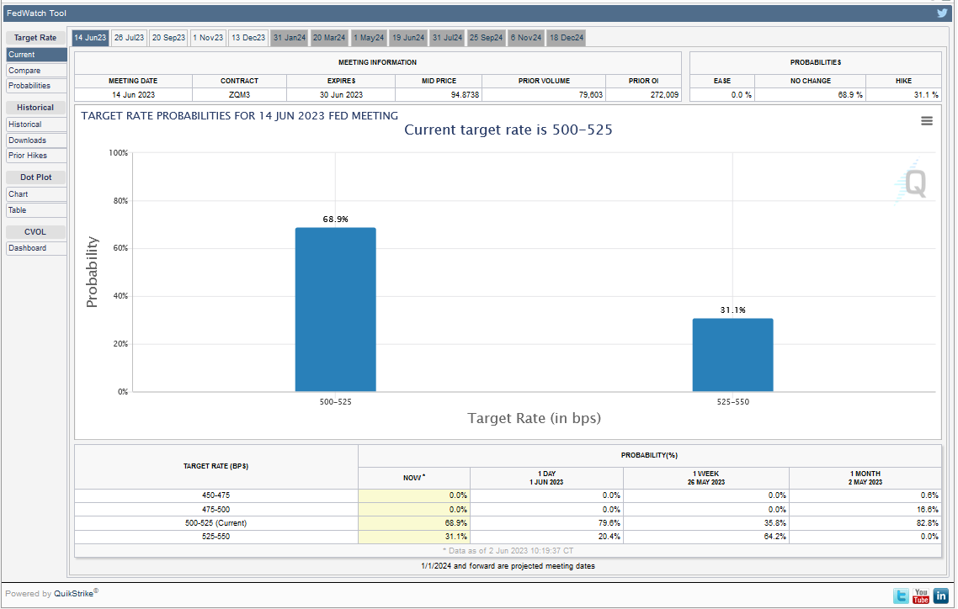This screenshot has height=609, width=958.
Task: Click the 35.8% one-week probability cell
Action: tap(706, 523)
